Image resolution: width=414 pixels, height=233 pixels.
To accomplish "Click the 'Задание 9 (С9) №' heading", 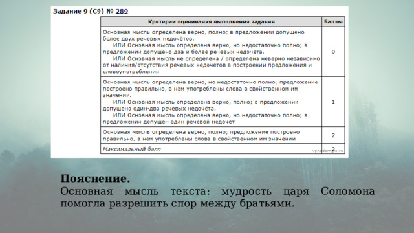I will tap(83, 12).
